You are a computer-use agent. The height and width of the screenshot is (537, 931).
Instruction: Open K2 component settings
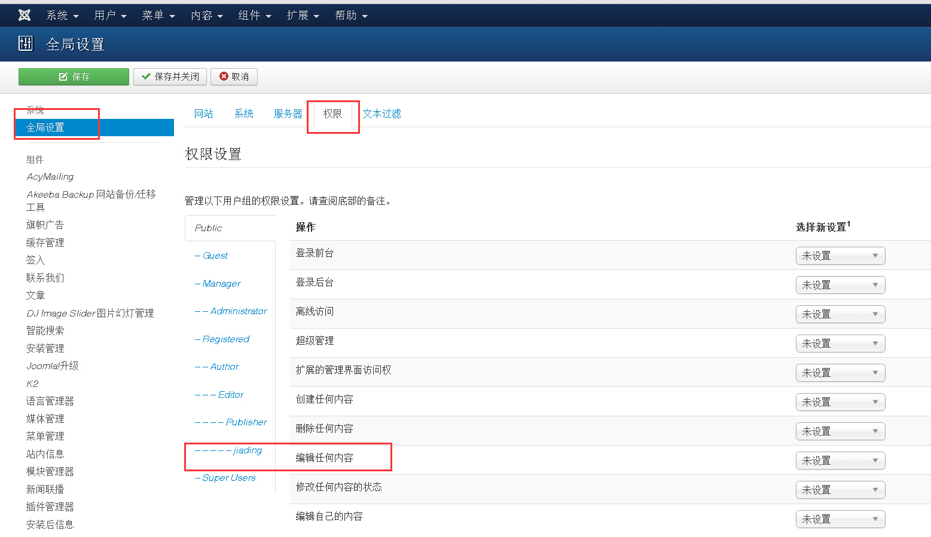click(32, 383)
